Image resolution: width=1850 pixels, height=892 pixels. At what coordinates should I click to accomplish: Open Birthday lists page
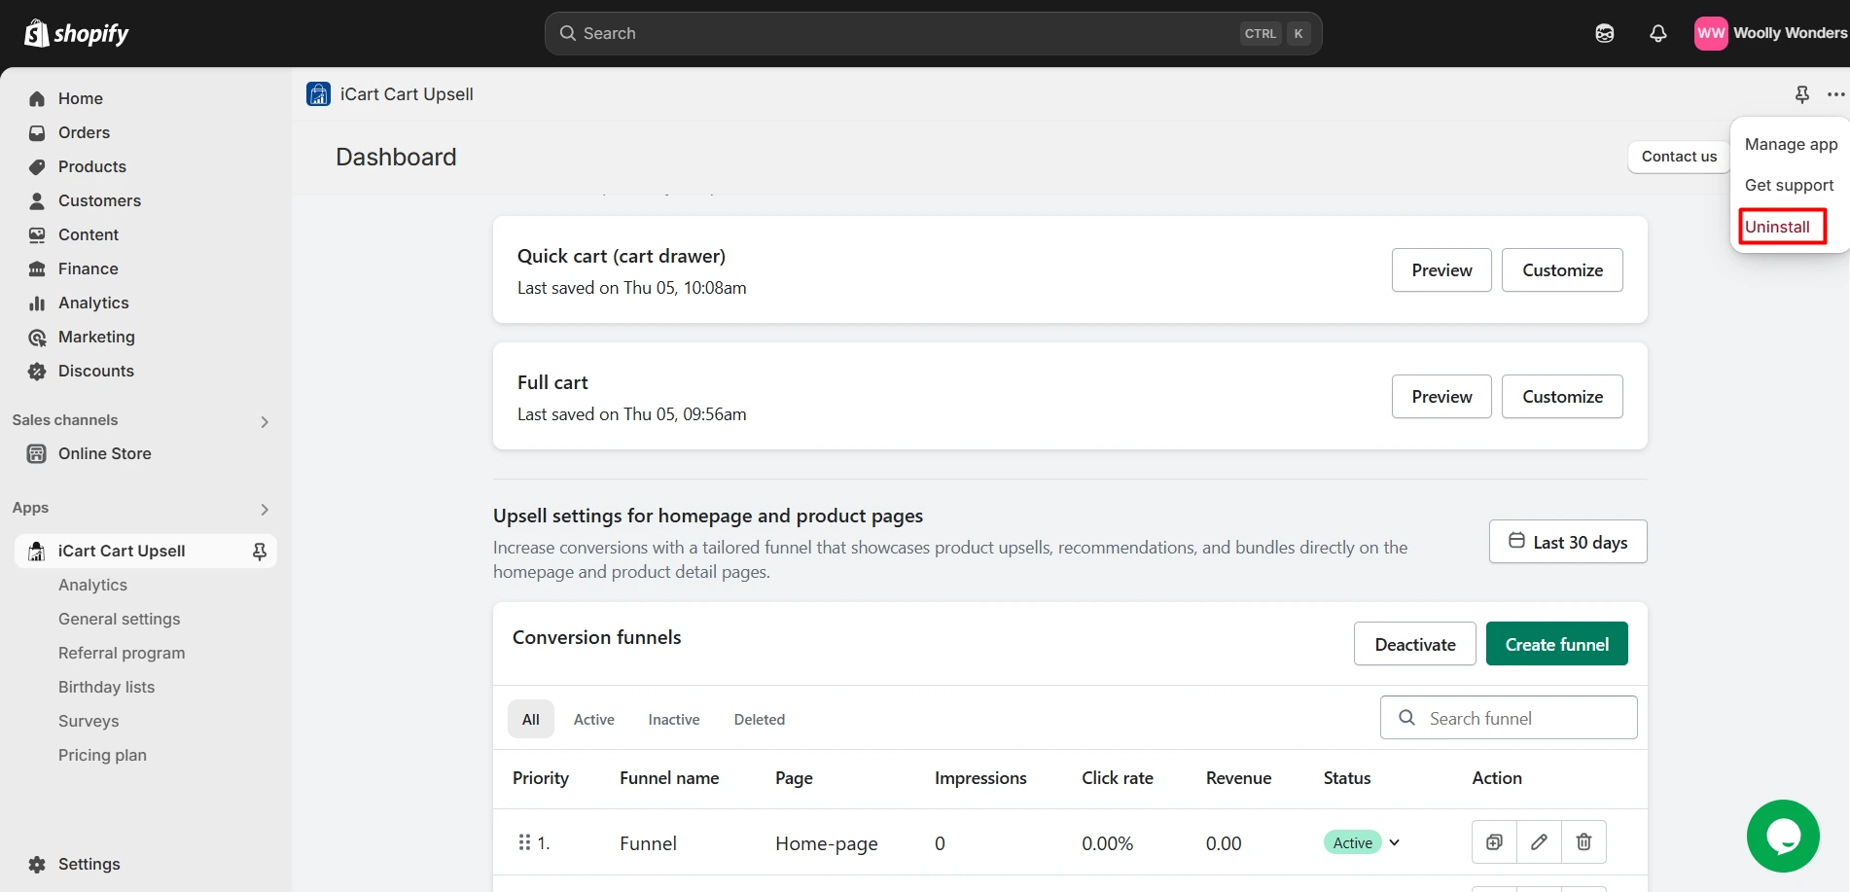(106, 687)
